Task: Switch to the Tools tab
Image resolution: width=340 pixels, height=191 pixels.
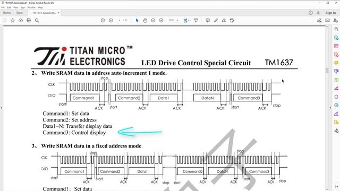Action: coord(19,13)
